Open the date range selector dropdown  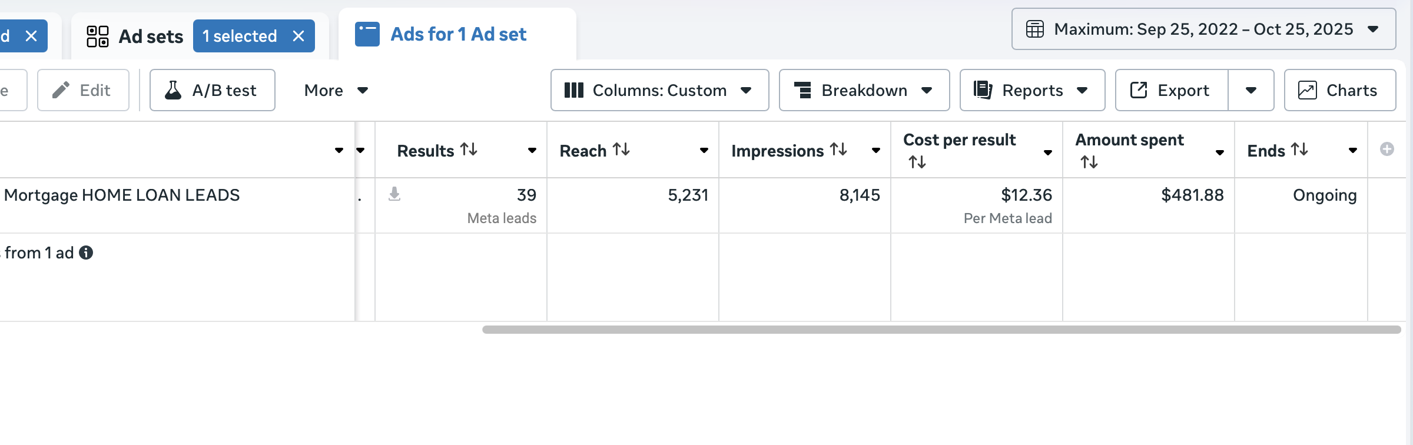pyautogui.click(x=1203, y=29)
